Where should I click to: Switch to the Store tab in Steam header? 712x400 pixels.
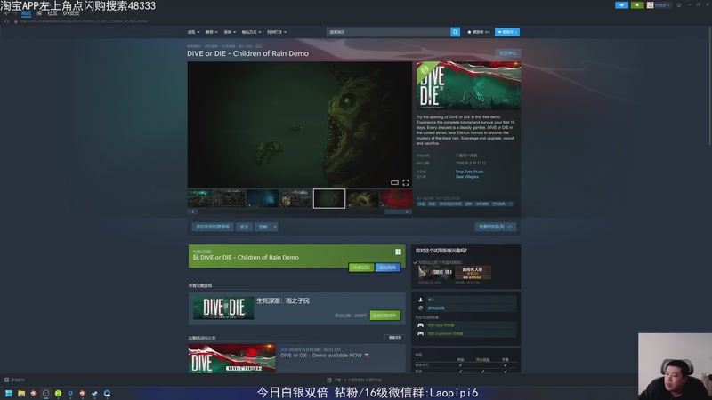click(x=27, y=13)
